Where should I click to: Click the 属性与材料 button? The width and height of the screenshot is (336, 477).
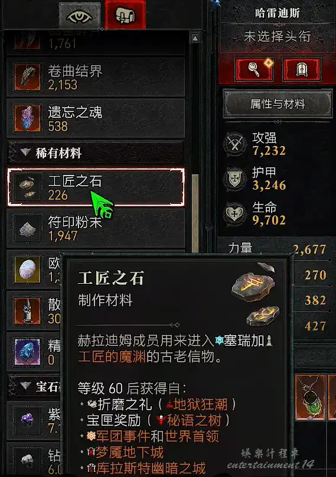(x=278, y=104)
